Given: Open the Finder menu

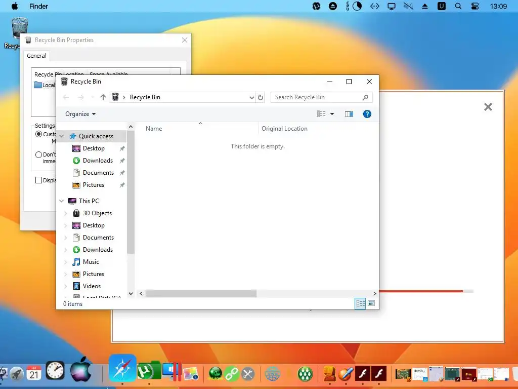Looking at the screenshot, I should tap(38, 6).
